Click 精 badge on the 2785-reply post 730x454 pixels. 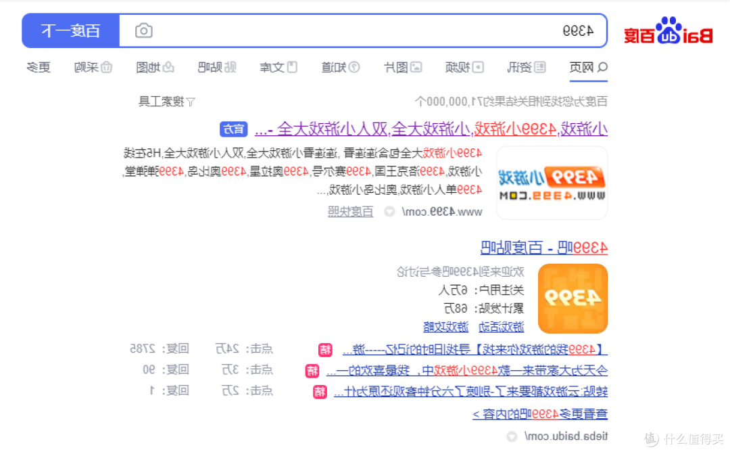[325, 350]
